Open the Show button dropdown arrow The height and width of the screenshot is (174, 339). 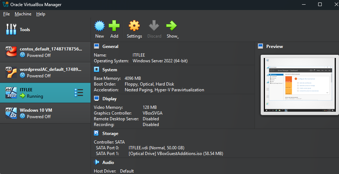[178, 38]
